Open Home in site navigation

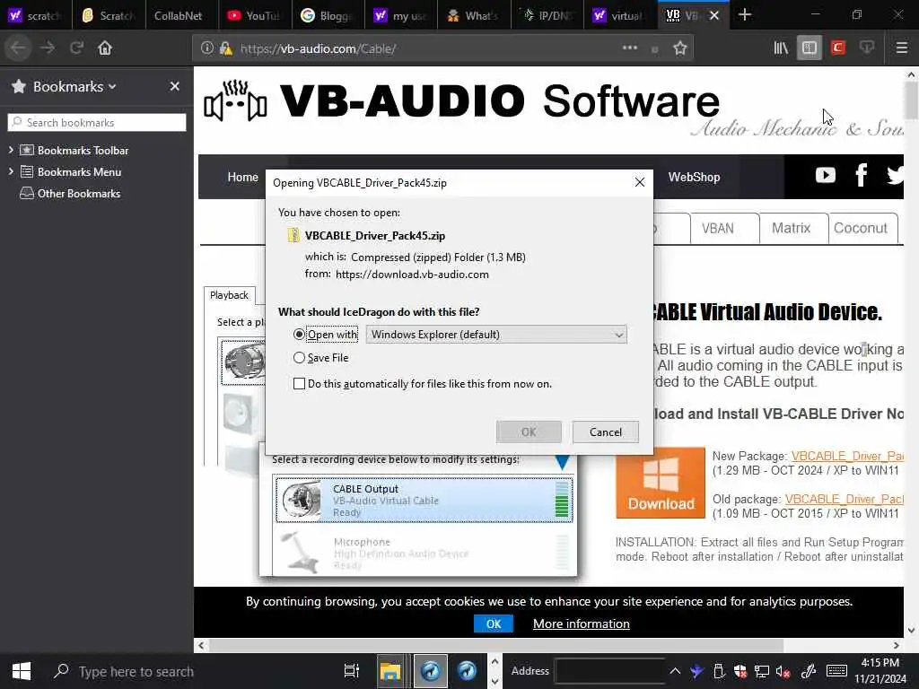[242, 177]
